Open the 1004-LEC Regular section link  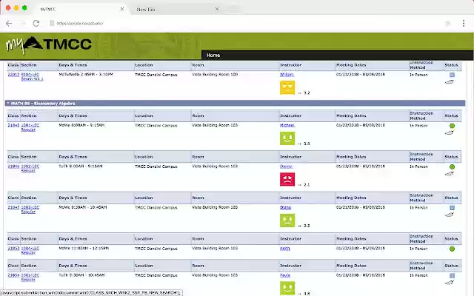click(x=30, y=250)
